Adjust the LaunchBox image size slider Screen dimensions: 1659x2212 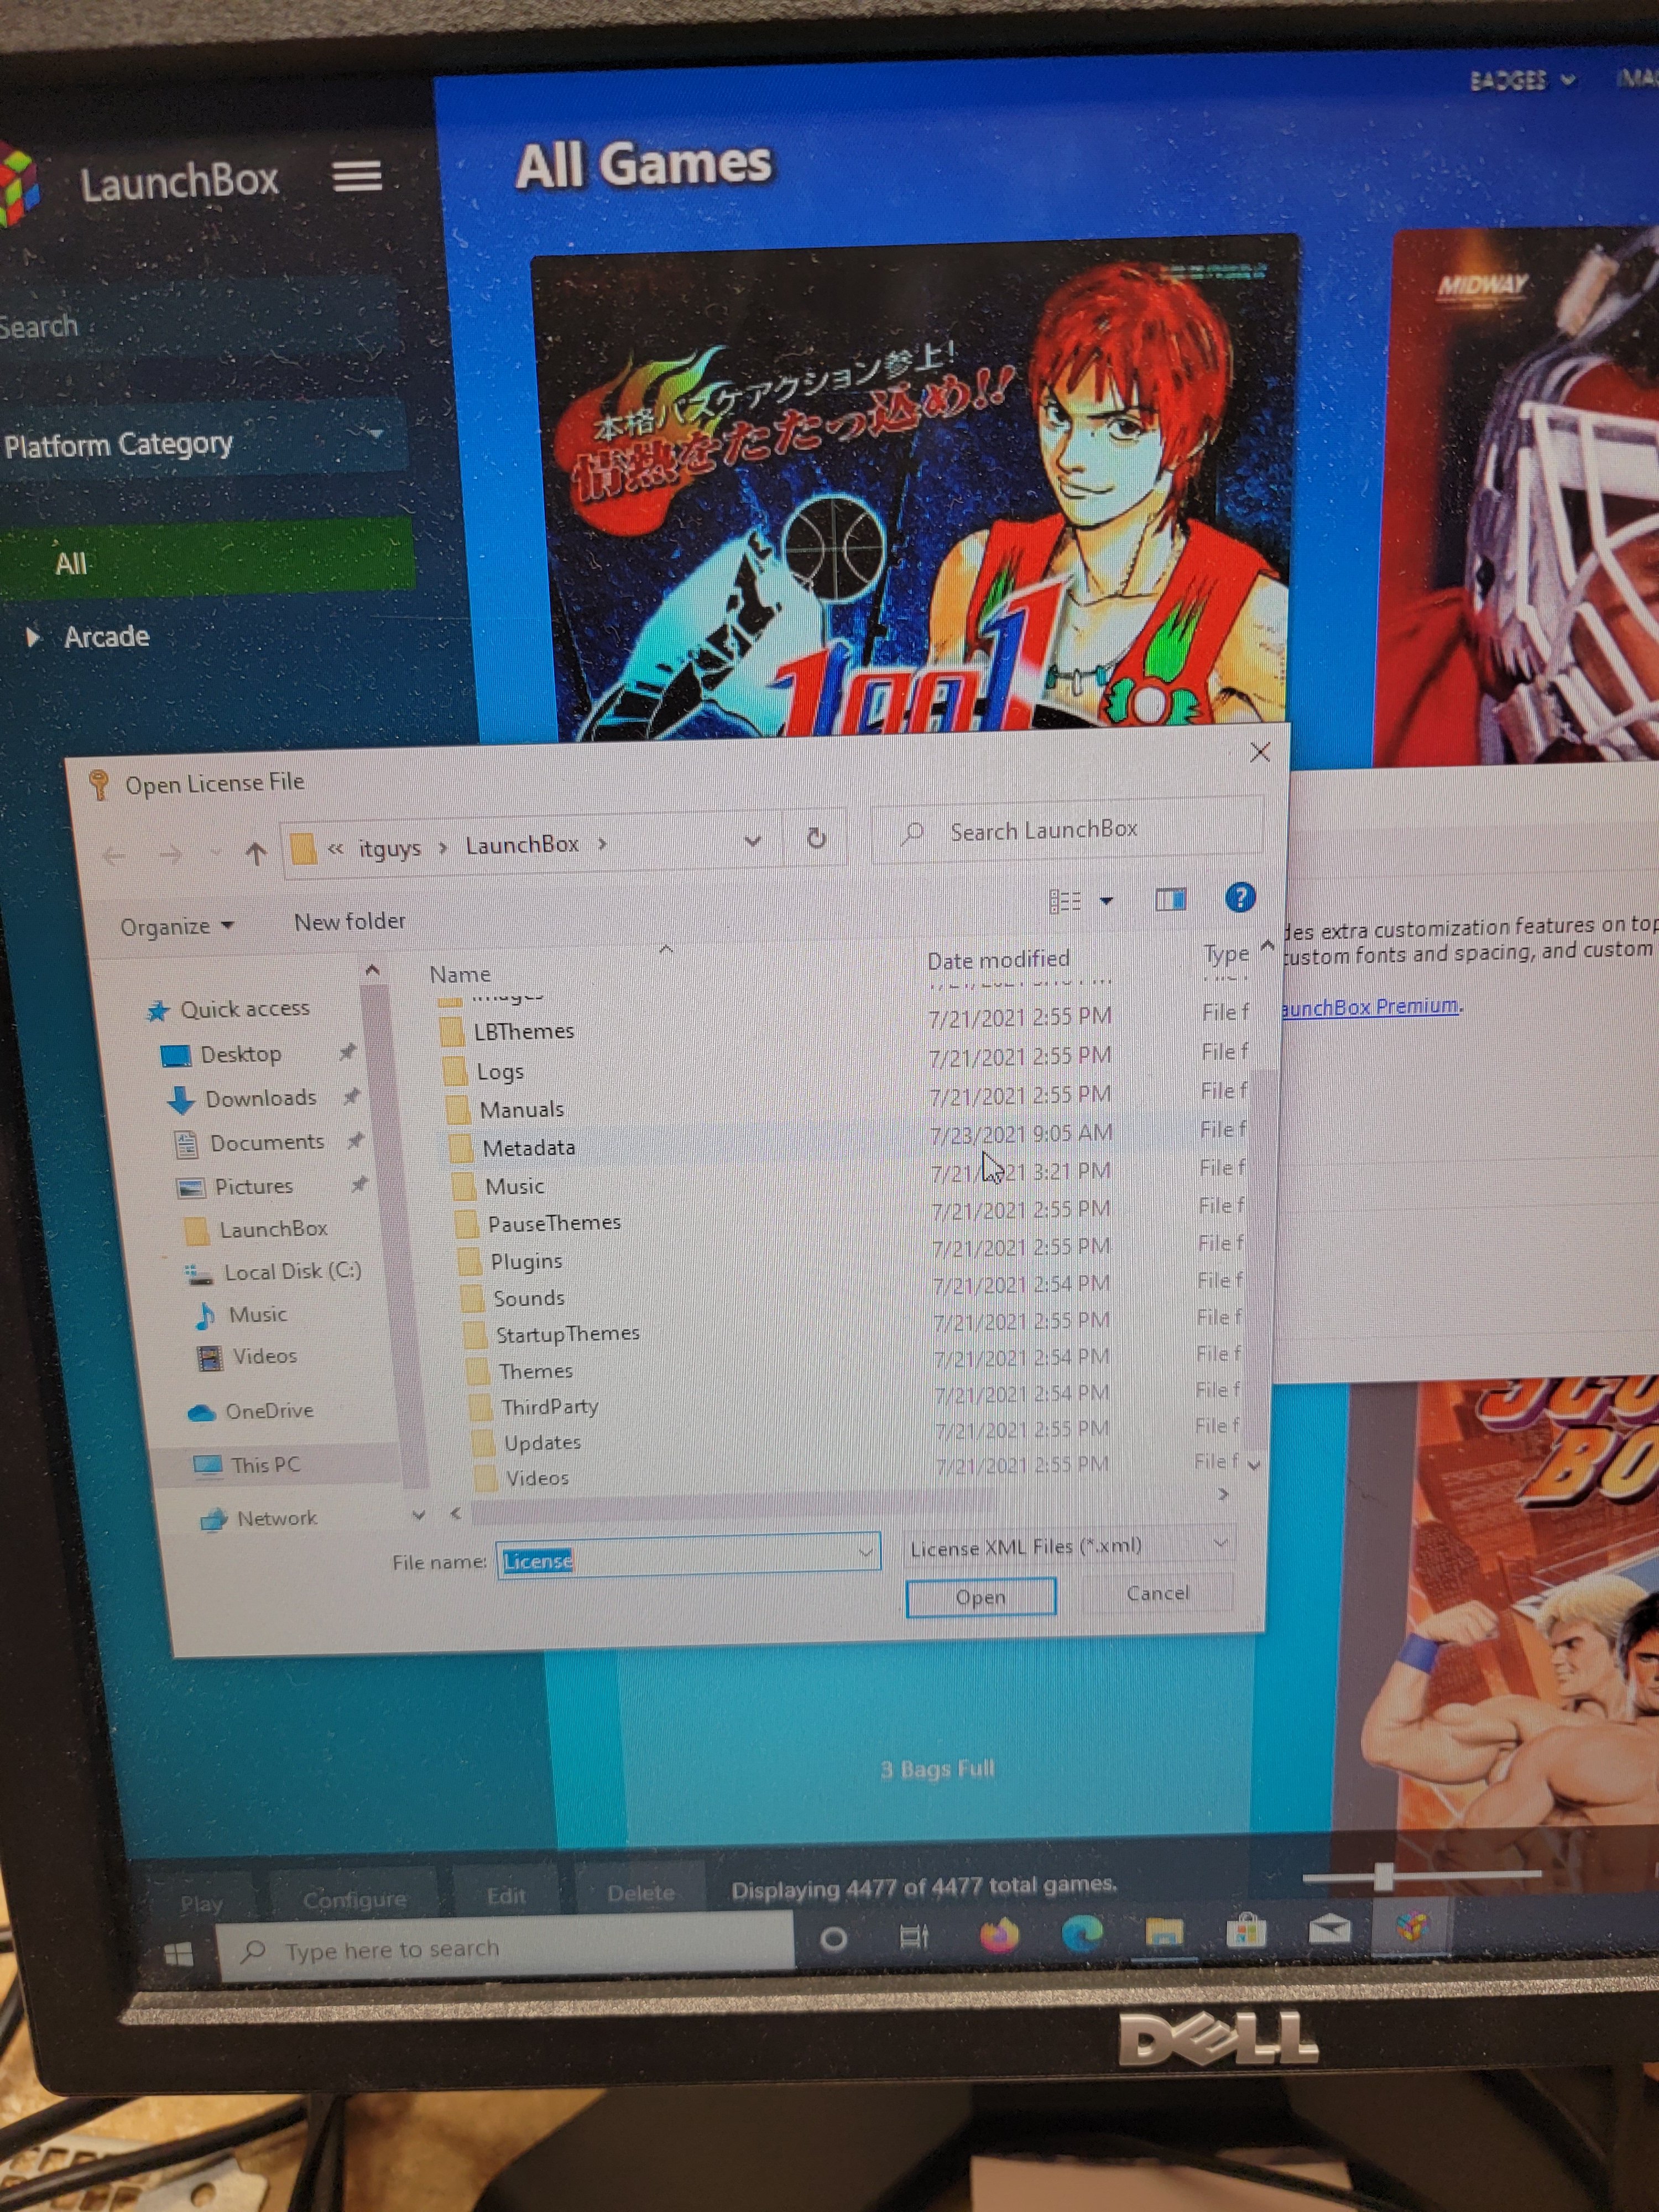tap(1384, 1876)
